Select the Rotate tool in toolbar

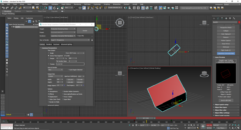point(54,8)
